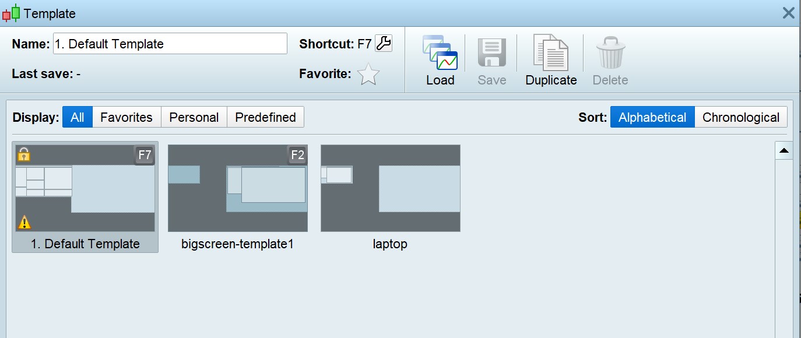Open shortcut settings wrench icon
Screen dimensions: 801x338
tap(384, 43)
